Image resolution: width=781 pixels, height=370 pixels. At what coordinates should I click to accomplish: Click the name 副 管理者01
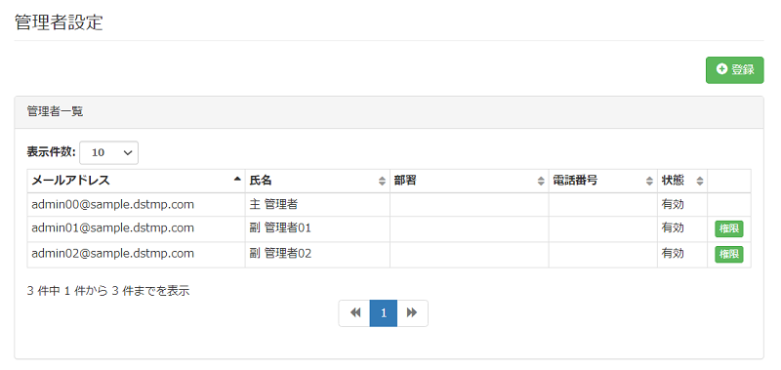tap(280, 228)
